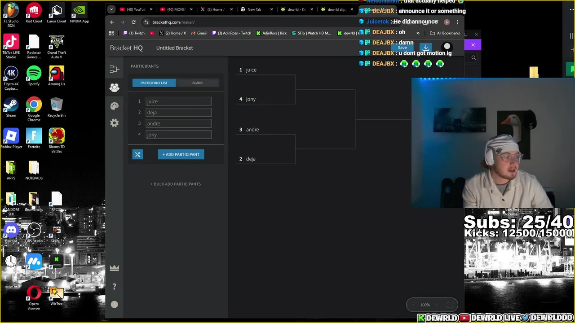Open WizTree desktop shortcut

point(57,296)
